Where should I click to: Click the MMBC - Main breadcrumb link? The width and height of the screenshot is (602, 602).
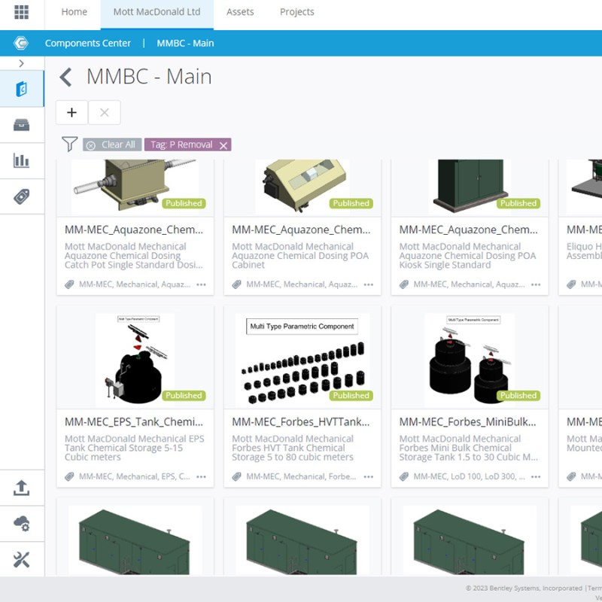point(185,43)
